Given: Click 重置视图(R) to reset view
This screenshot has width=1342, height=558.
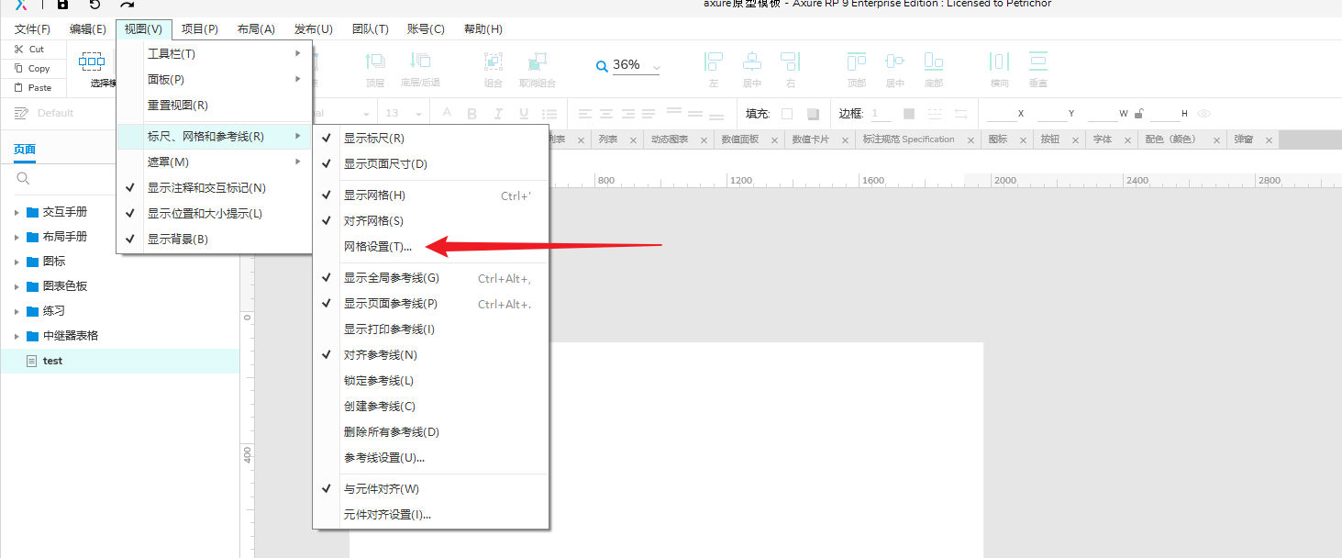Looking at the screenshot, I should click(x=214, y=106).
